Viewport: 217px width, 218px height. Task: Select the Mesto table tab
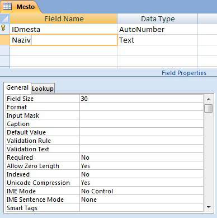click(21, 7)
